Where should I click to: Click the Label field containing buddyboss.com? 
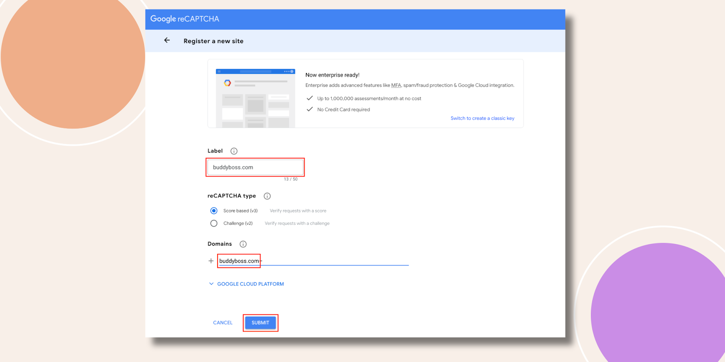(255, 167)
